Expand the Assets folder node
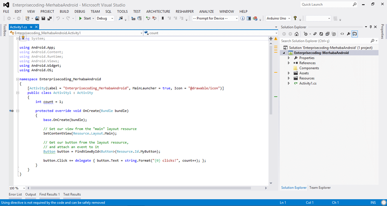This screenshot has width=387, height=206. tap(289, 73)
